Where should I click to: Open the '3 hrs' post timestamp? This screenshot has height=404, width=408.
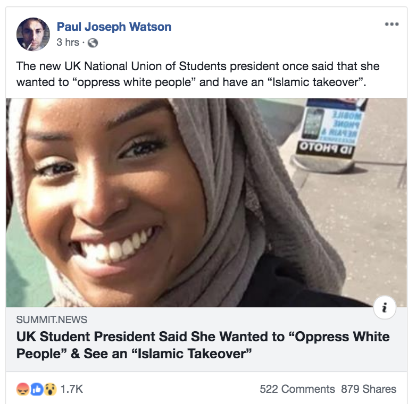pyautogui.click(x=68, y=43)
